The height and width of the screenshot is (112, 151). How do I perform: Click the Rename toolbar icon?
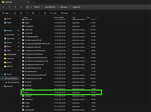33,13
